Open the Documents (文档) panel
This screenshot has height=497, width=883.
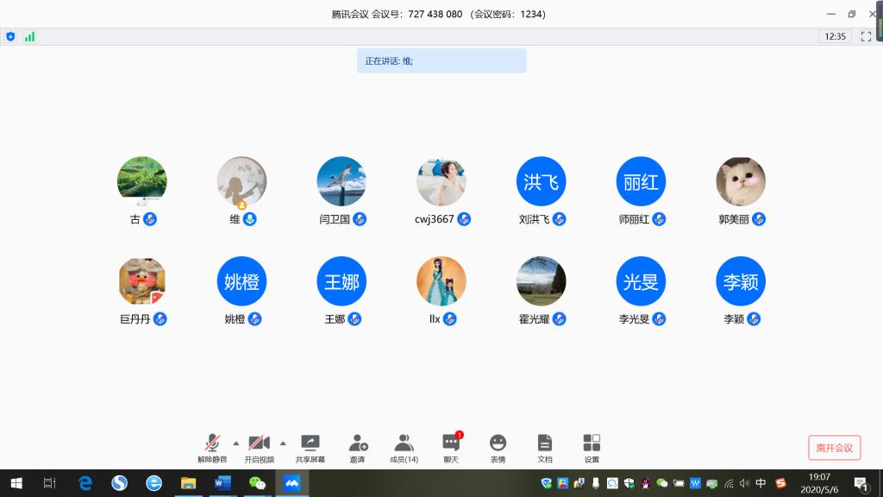[x=544, y=448]
